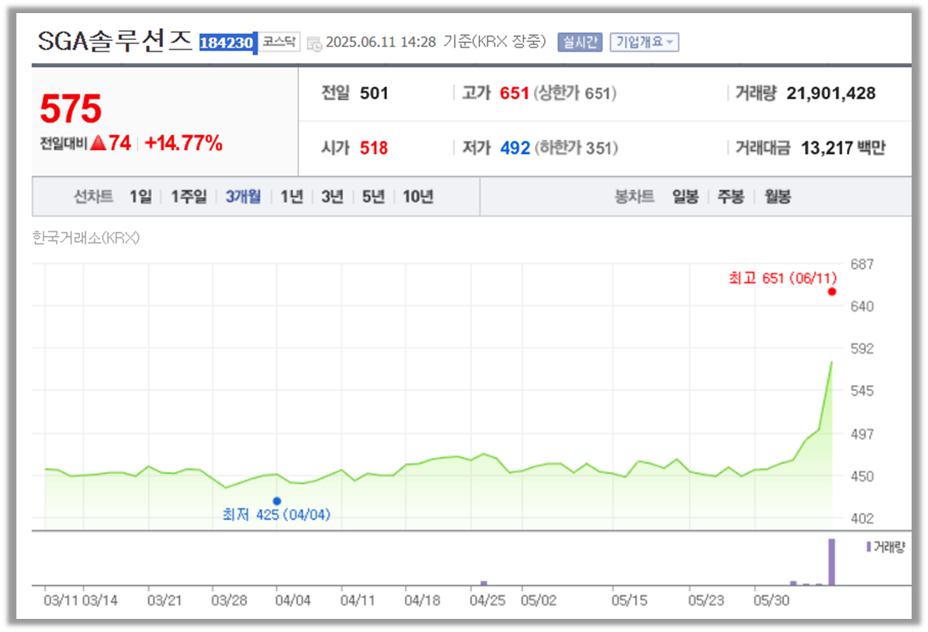928x632 pixels.
Task: Click the 실시간 badge button
Action: (580, 42)
